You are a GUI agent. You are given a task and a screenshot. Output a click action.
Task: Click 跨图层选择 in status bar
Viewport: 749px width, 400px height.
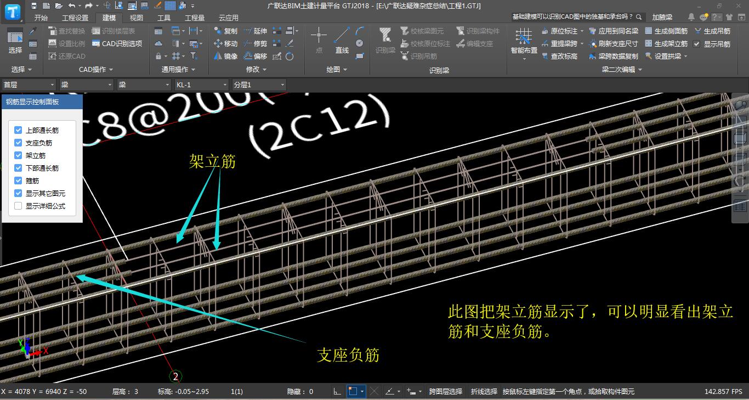446,391
